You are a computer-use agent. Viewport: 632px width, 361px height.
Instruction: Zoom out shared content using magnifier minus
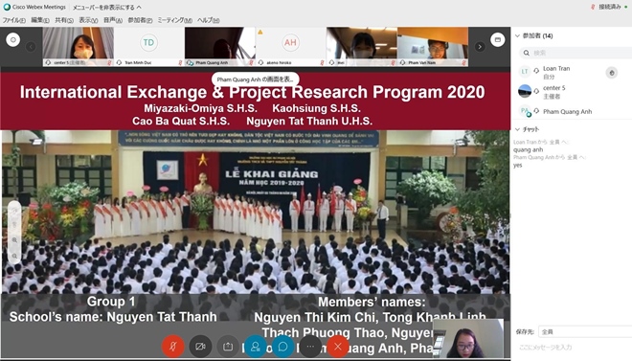click(14, 256)
